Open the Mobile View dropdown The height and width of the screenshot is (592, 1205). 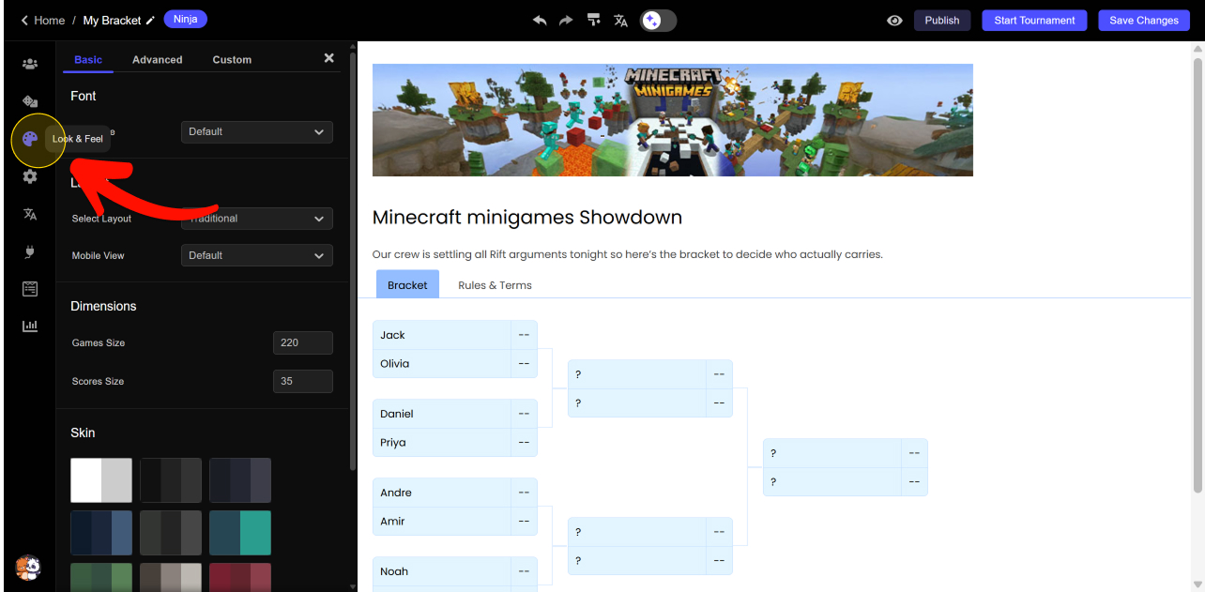pos(256,255)
